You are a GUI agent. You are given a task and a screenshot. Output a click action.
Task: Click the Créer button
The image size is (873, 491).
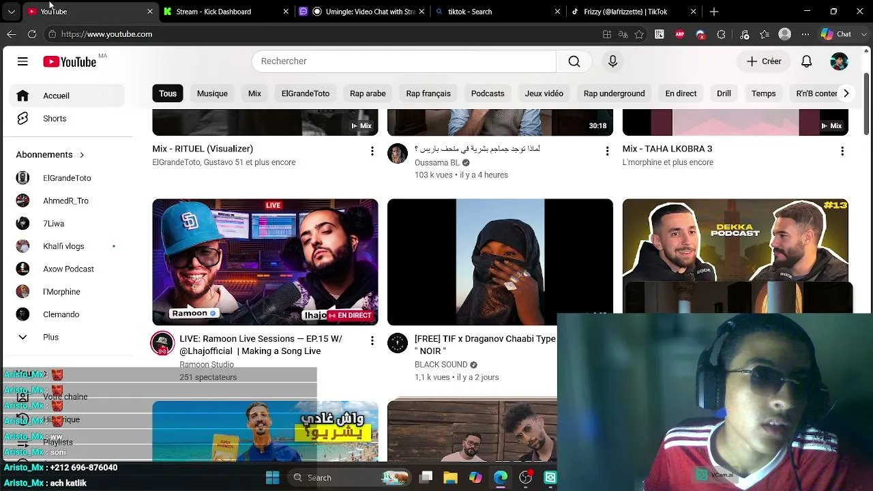pyautogui.click(x=764, y=61)
